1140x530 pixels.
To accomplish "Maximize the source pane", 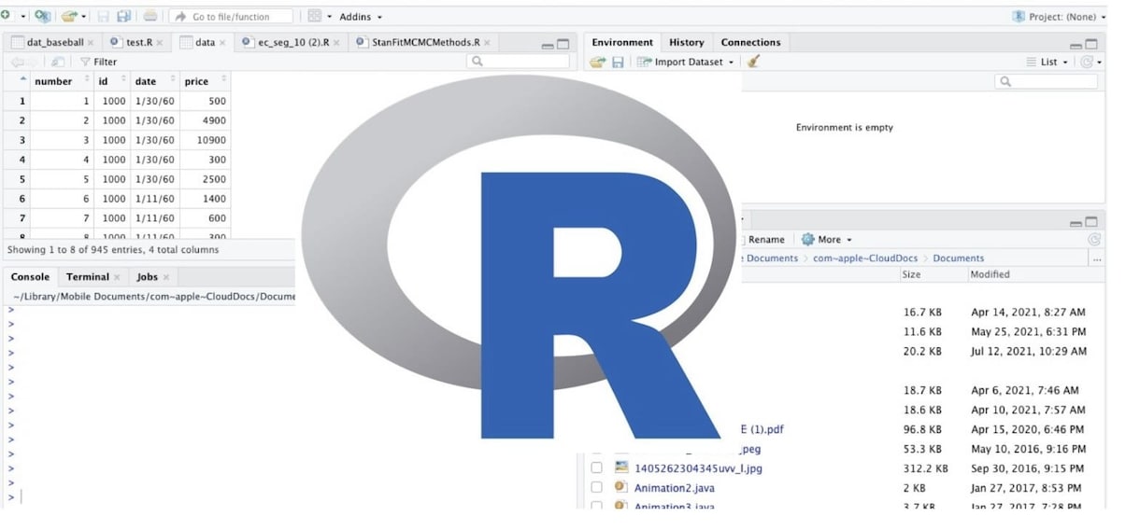I will coord(563,44).
